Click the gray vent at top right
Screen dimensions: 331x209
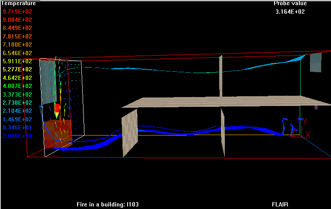(x=316, y=62)
